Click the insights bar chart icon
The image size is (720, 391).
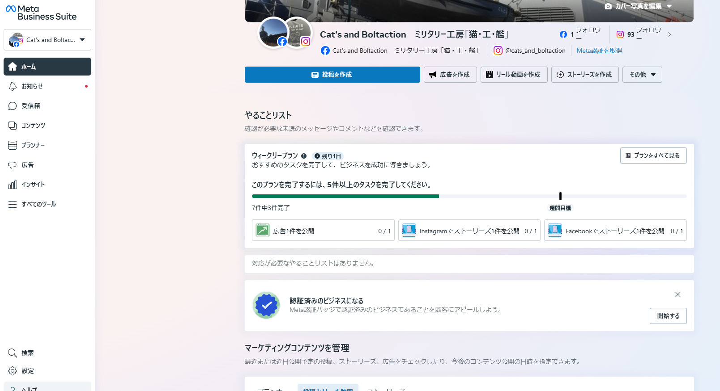[x=13, y=185]
